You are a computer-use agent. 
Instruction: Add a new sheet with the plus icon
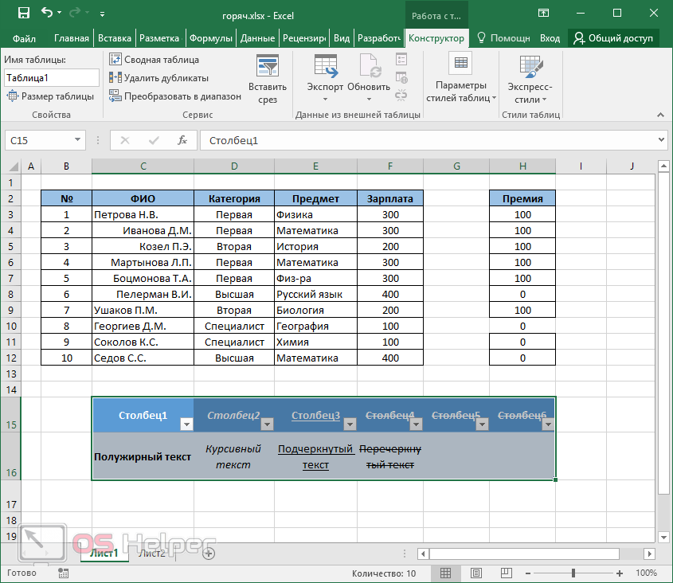tap(209, 553)
